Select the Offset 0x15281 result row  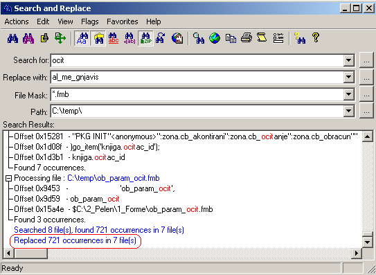[186, 136]
